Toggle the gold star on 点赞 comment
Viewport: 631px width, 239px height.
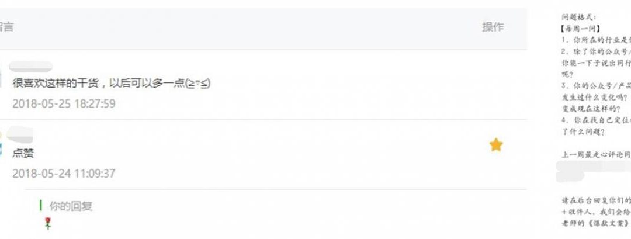pos(496,145)
